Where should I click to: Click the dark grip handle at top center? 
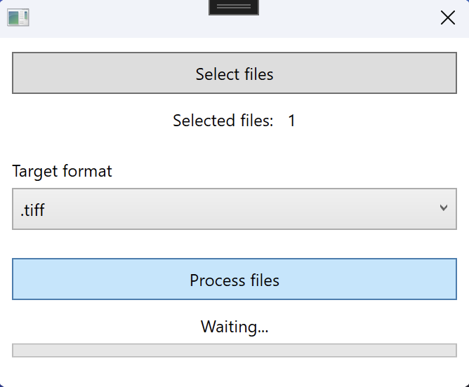234,7
